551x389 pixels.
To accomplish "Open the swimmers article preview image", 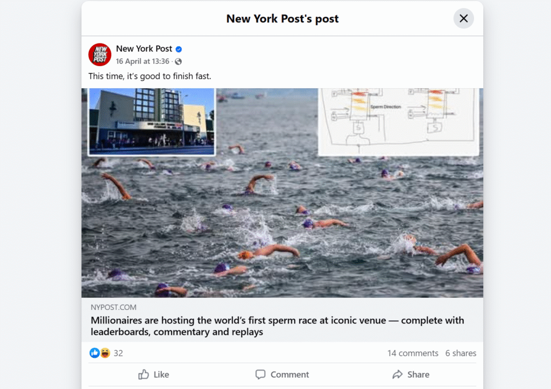I will (x=282, y=192).
